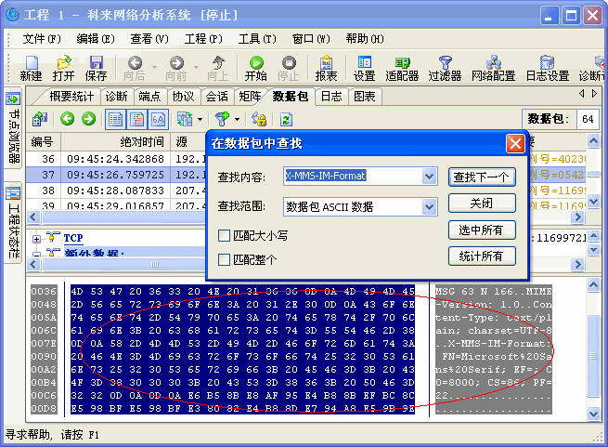This screenshot has height=447, width=608.
Task: Open the 过滤器 filter toolbar icon
Action: (446, 68)
